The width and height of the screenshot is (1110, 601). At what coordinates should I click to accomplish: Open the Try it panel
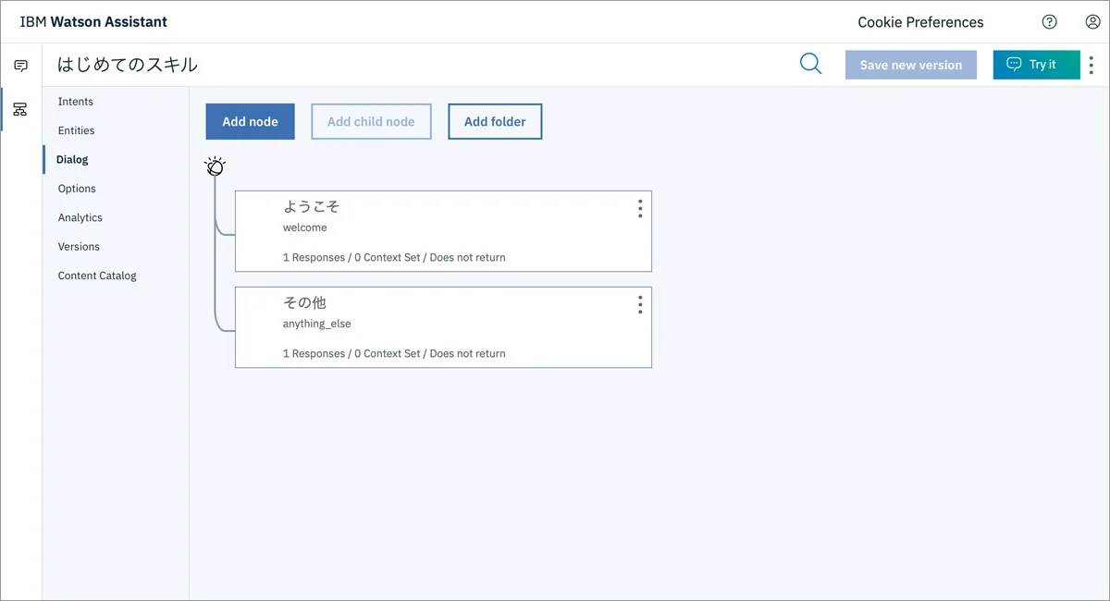[1036, 65]
